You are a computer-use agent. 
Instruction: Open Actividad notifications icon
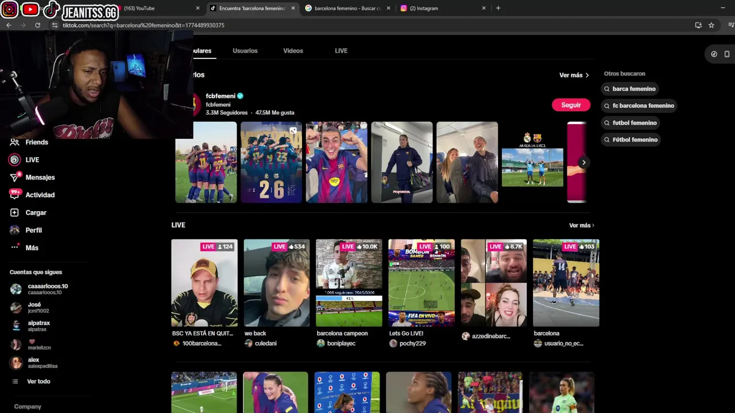tap(14, 195)
